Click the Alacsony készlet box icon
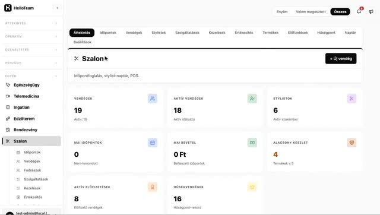This screenshot has width=380, height=215. click(x=351, y=143)
